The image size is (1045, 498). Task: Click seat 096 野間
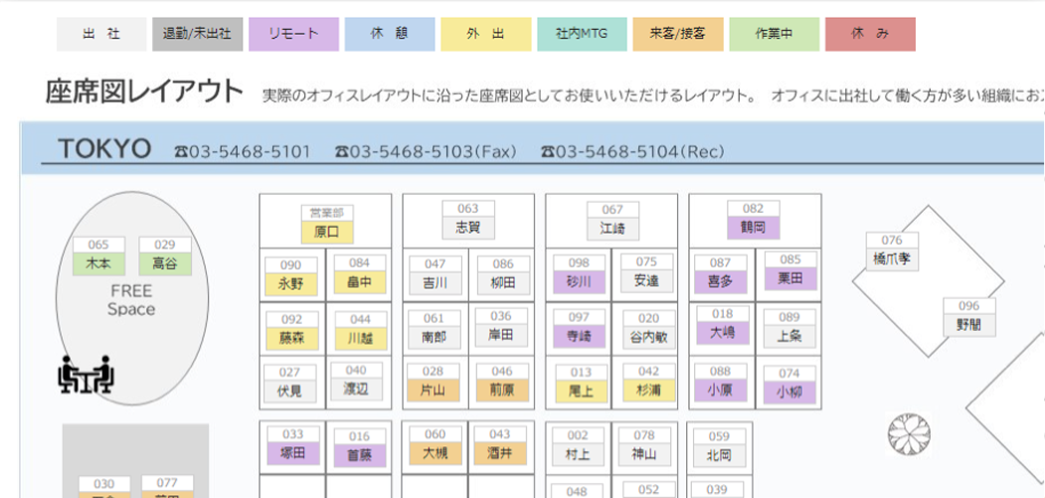point(968,317)
